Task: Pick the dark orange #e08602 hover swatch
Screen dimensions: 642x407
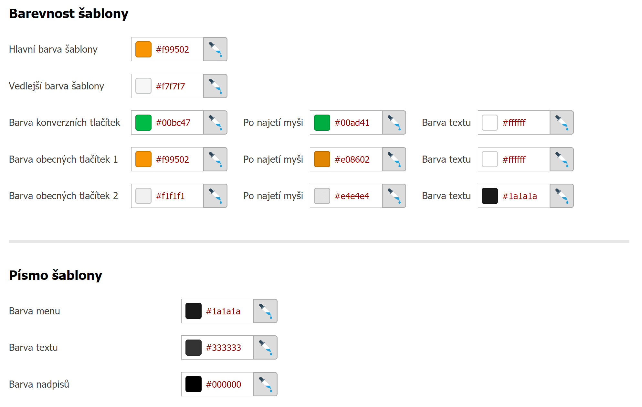Action: tap(322, 159)
